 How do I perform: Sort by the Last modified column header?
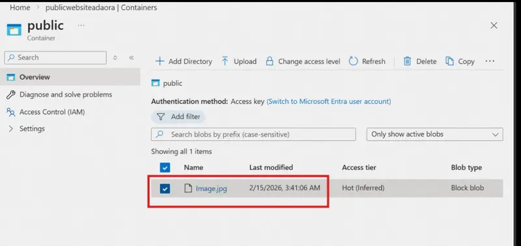coord(271,168)
